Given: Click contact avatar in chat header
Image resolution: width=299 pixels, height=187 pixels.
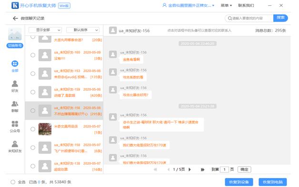Looking at the screenshot, I should coord(113,30).
